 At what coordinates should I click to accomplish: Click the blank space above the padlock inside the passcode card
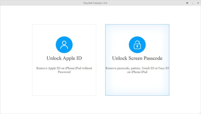coord(137,30)
